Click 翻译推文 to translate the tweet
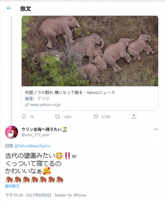Screen dimensions: 165x201 [12, 186]
